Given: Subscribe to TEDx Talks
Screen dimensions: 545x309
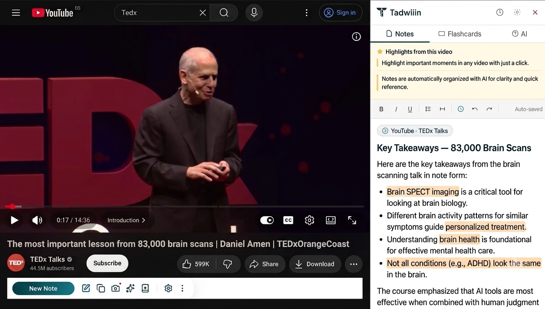Looking at the screenshot, I should [x=107, y=263].
